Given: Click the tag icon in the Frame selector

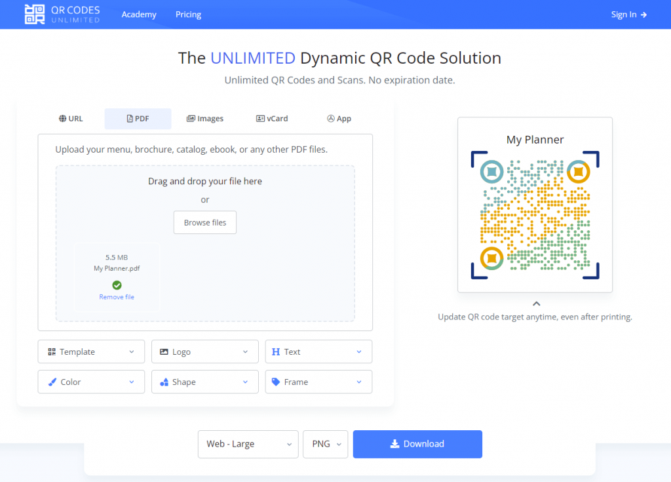Looking at the screenshot, I should click(x=276, y=382).
